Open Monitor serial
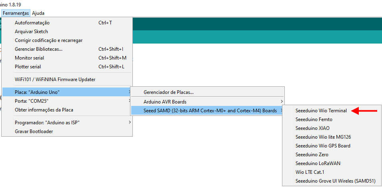Viewport: 382px width, 187px height. [x=67, y=58]
